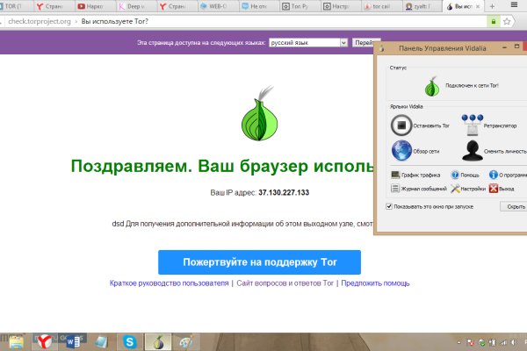Open the bandwidth graph (График трафика)
The image size is (527, 351).
tap(396, 175)
